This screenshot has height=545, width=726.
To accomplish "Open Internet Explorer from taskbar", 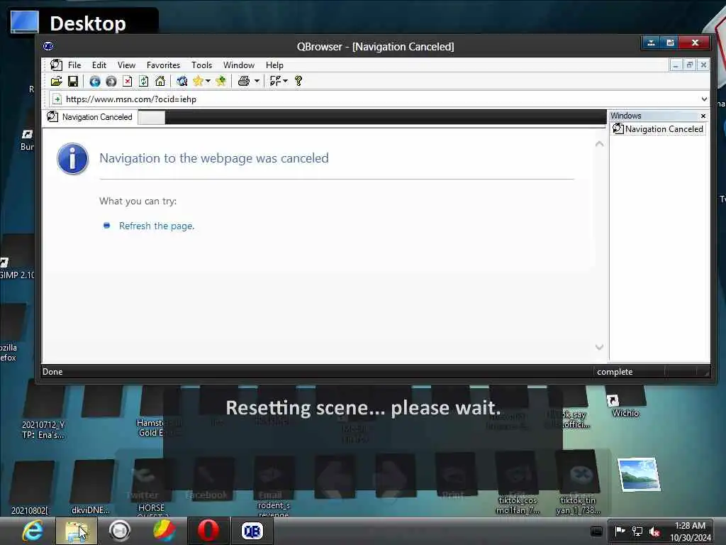I will (33, 531).
